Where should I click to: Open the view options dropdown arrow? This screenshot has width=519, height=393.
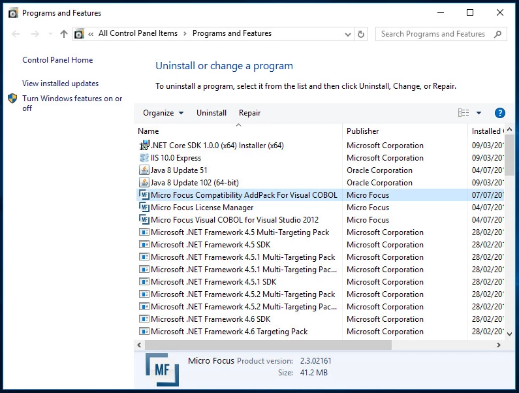point(479,113)
